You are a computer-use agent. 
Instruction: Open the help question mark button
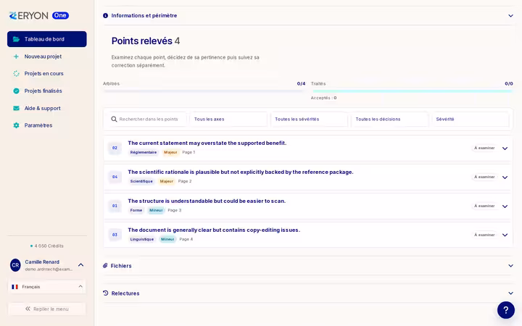[x=506, y=310]
